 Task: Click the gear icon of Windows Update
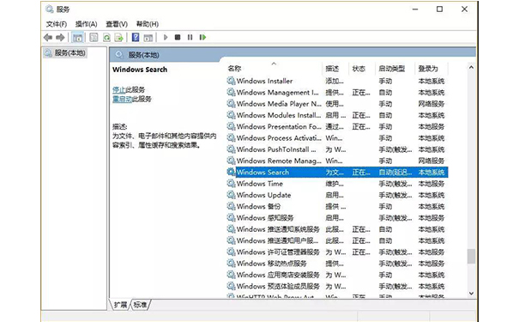231,195
